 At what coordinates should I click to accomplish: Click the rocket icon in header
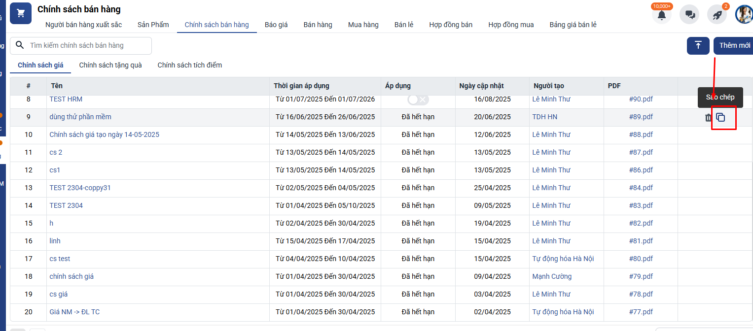(717, 15)
